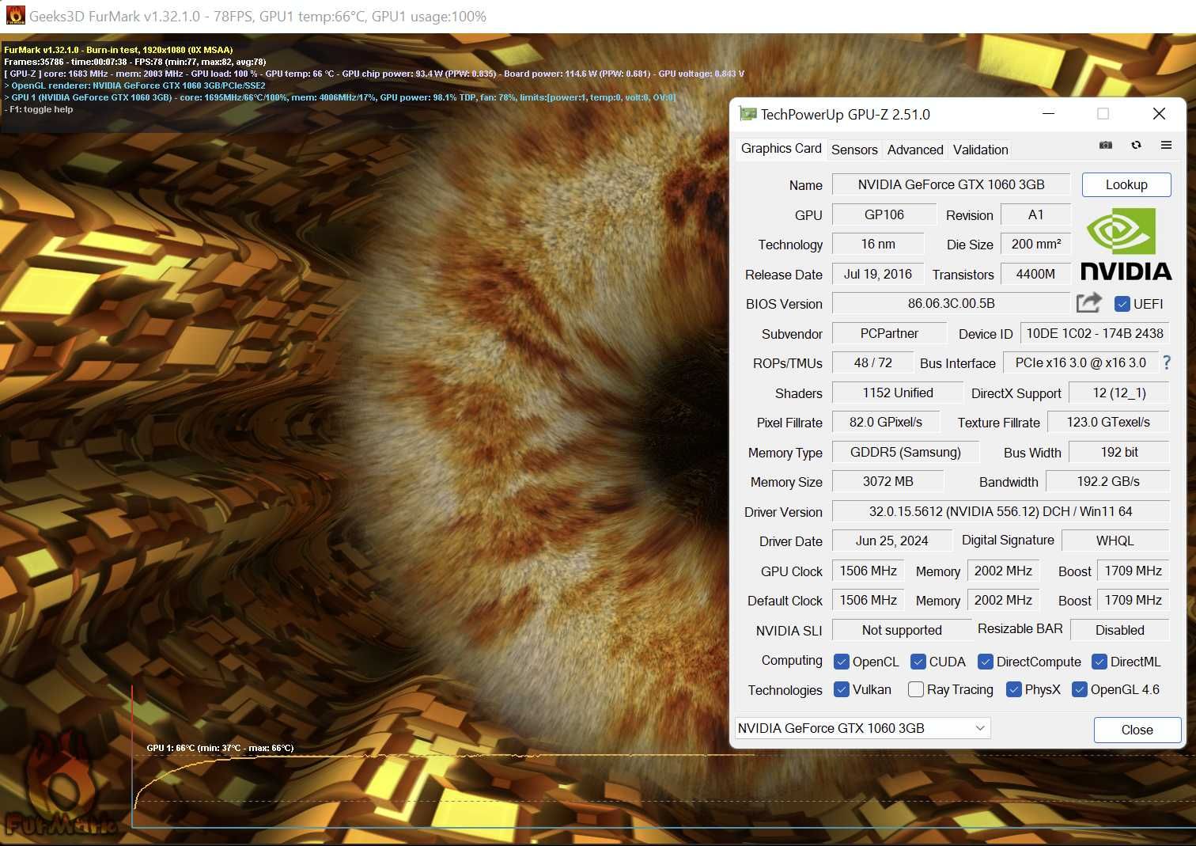Click the FurMark title bar icon

pyautogui.click(x=15, y=16)
